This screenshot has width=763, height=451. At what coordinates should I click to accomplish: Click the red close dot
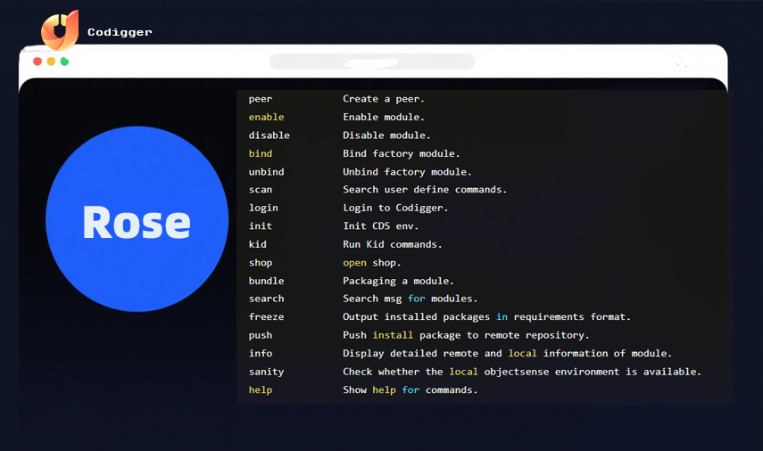point(37,61)
